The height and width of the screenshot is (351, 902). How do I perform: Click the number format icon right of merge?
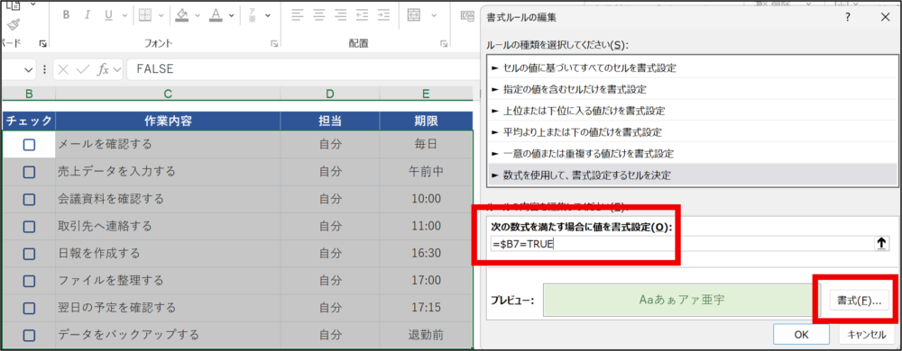[467, 16]
